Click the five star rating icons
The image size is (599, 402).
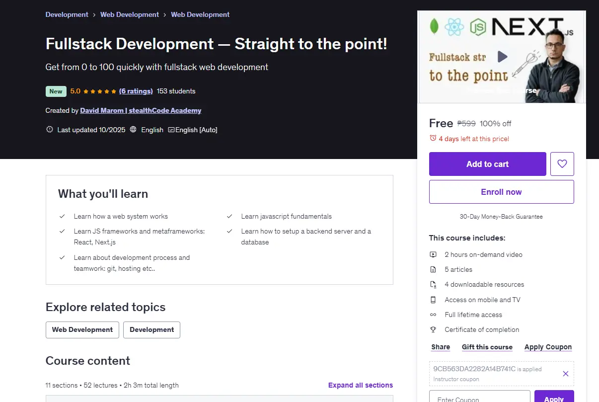pyautogui.click(x=100, y=91)
